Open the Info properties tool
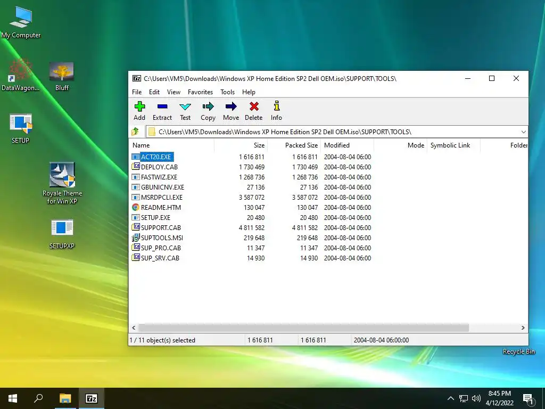Viewport: 545px width, 409px height. (x=276, y=111)
